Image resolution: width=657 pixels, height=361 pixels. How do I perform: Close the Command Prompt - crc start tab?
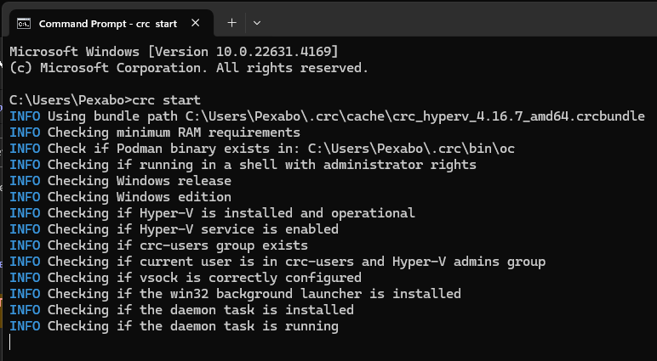[x=195, y=24]
